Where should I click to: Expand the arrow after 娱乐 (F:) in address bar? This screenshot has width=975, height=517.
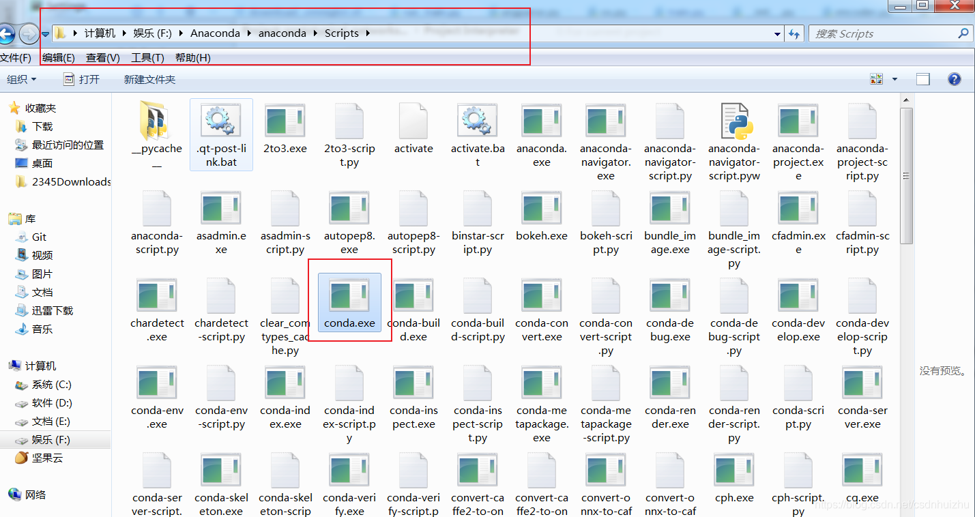(x=181, y=33)
